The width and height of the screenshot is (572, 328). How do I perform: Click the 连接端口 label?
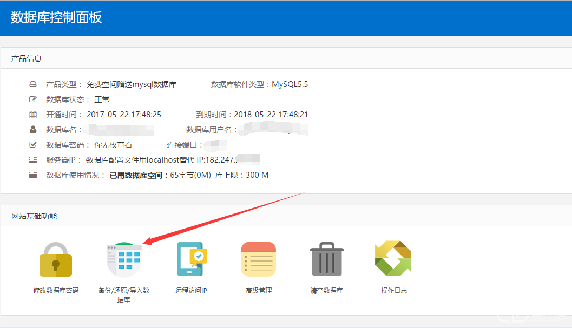coord(182,145)
